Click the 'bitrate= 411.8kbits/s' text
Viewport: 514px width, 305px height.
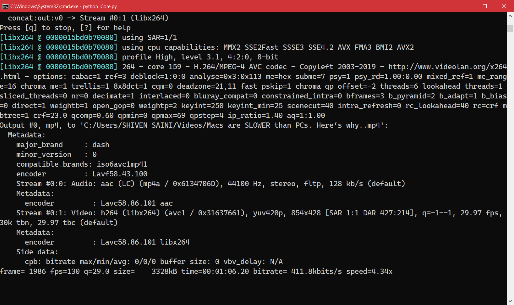[298, 271]
